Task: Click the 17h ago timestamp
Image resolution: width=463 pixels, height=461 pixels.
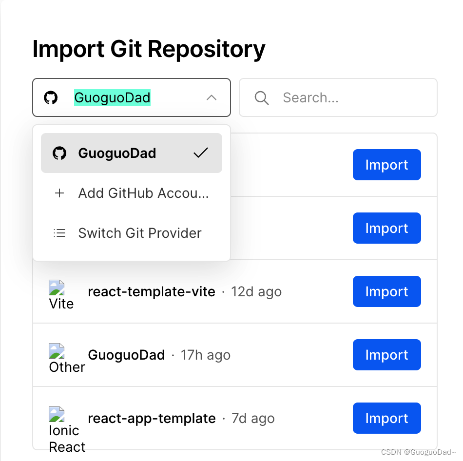Action: pos(206,355)
